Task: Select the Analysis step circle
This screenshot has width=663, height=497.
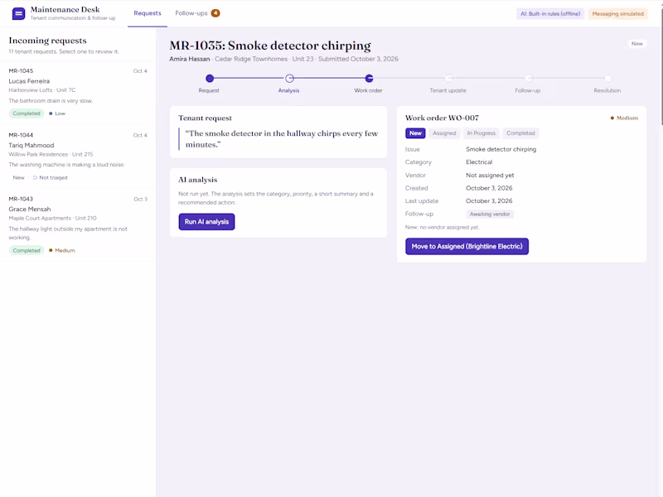Action: [x=289, y=78]
